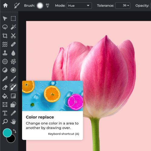
Task: Select the Dodge/Burn half-circle tool
Action: (x=5, y=70)
